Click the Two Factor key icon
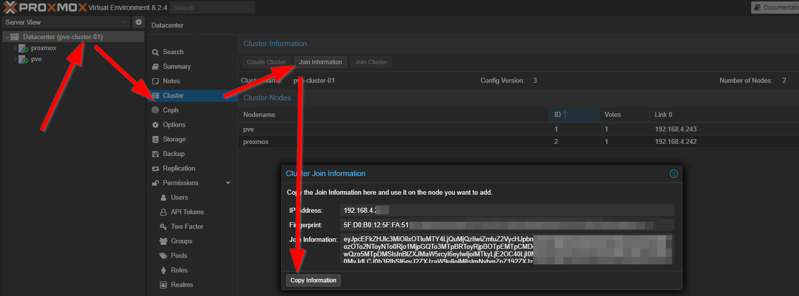This screenshot has width=799, height=296. [x=163, y=227]
